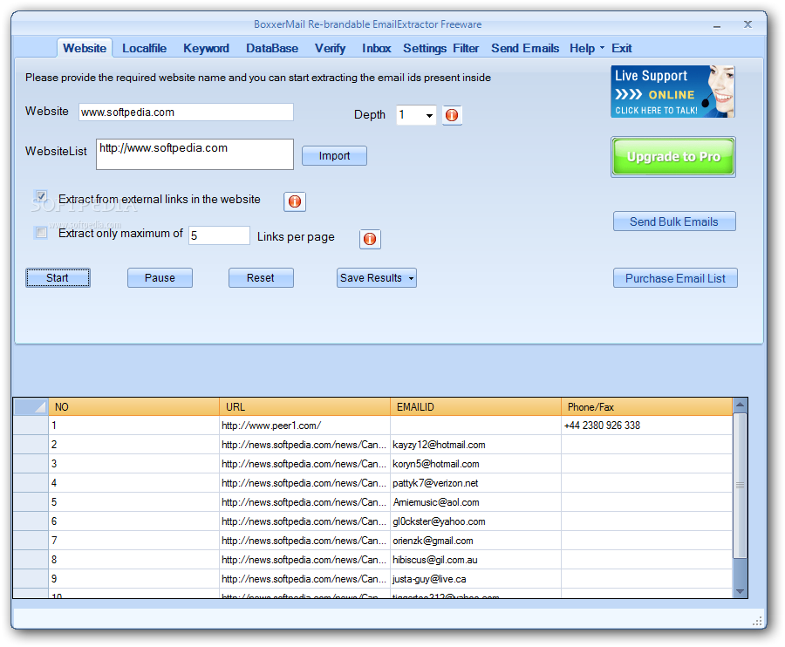
Task: Open the Inbox tab
Action: click(x=376, y=49)
